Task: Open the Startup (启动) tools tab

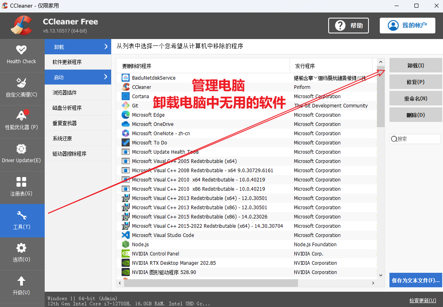Action: pyautogui.click(x=78, y=77)
